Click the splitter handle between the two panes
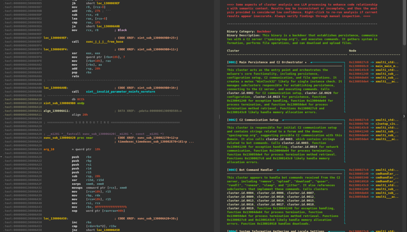Screen dimensions: 407x232 click(x=220, y=117)
